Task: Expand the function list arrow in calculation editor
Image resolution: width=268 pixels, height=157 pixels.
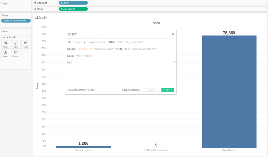Action: click(175, 62)
